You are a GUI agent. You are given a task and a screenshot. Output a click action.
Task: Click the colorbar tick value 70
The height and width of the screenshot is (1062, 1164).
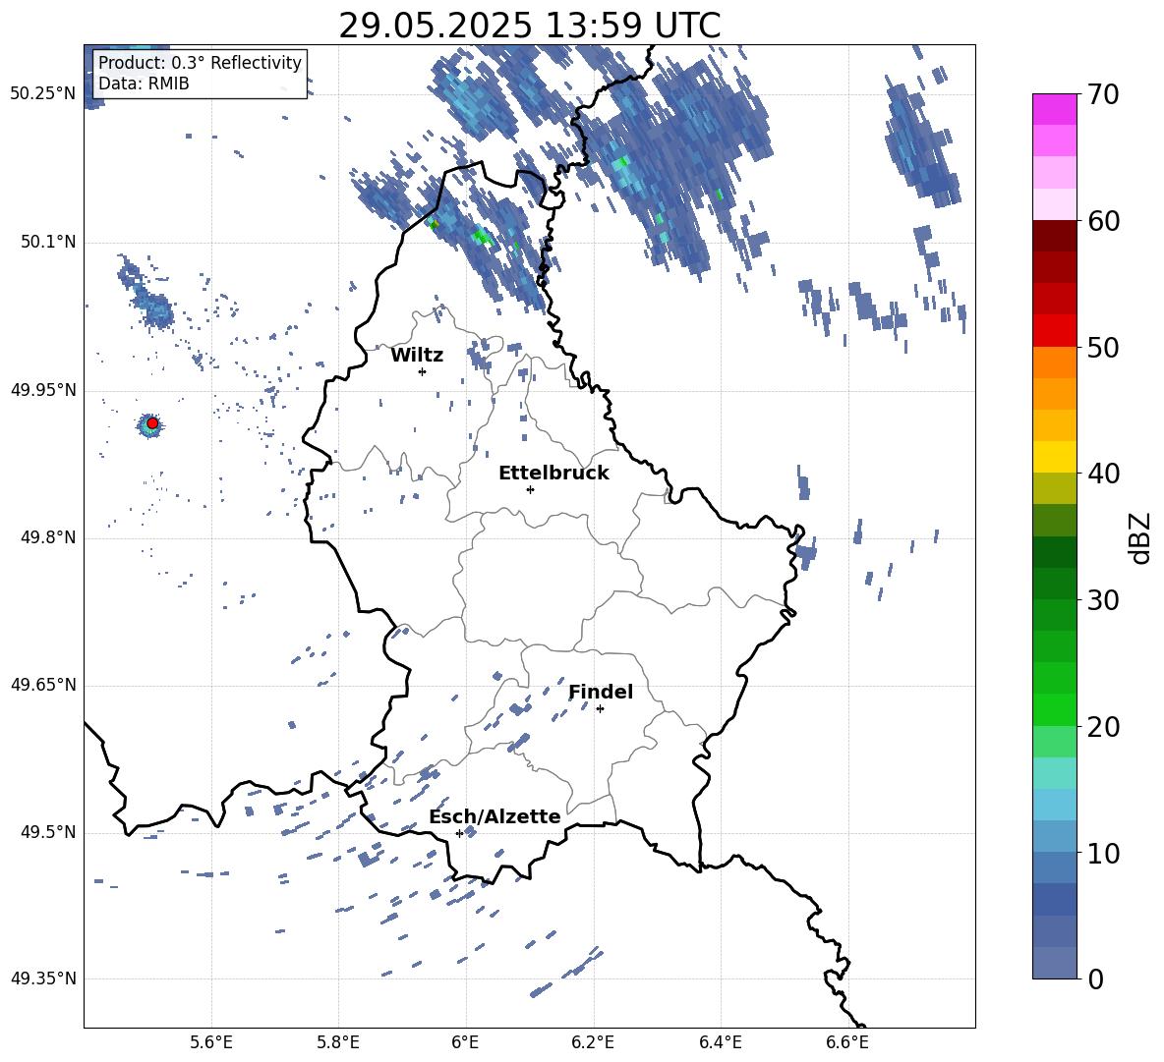[1104, 94]
